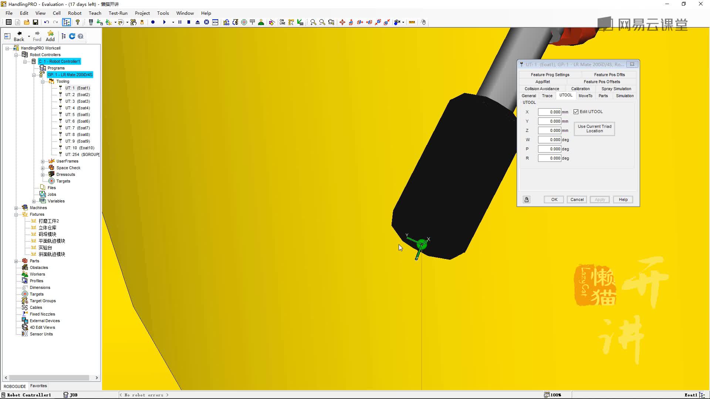Collapse the Tooling tree node

(x=43, y=82)
